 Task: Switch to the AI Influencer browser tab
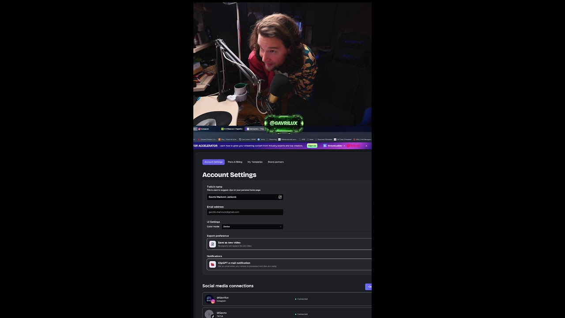pyautogui.click(x=232, y=129)
